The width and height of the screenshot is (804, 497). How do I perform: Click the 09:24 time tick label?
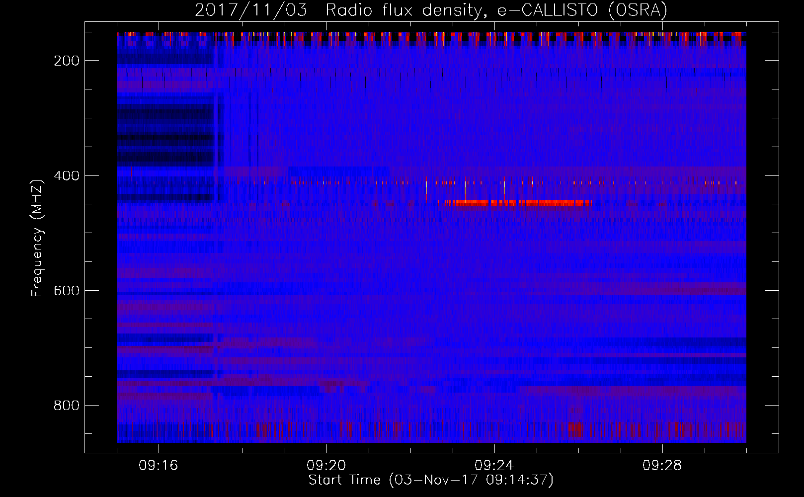[494, 466]
